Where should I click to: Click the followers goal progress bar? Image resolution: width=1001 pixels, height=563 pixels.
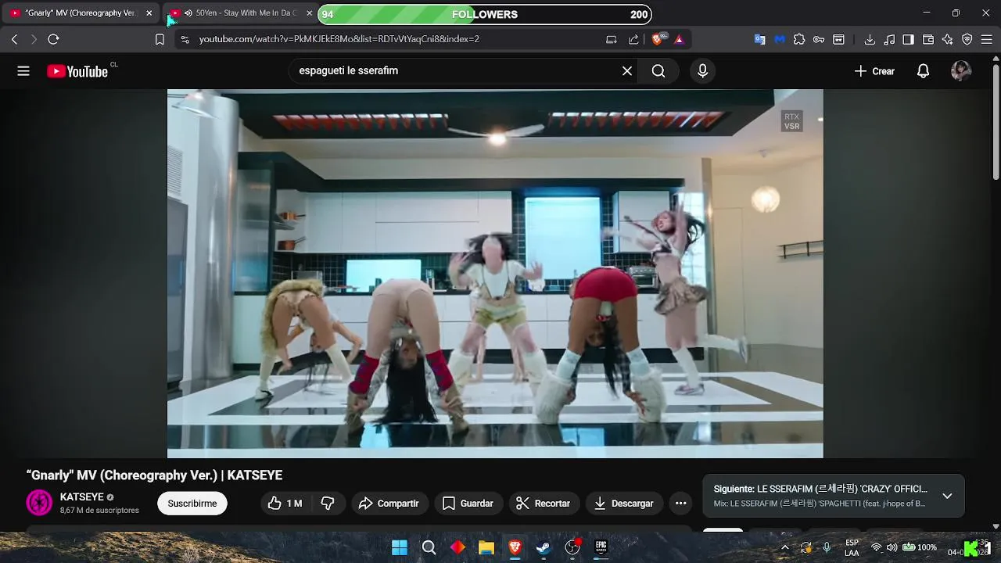click(x=485, y=14)
